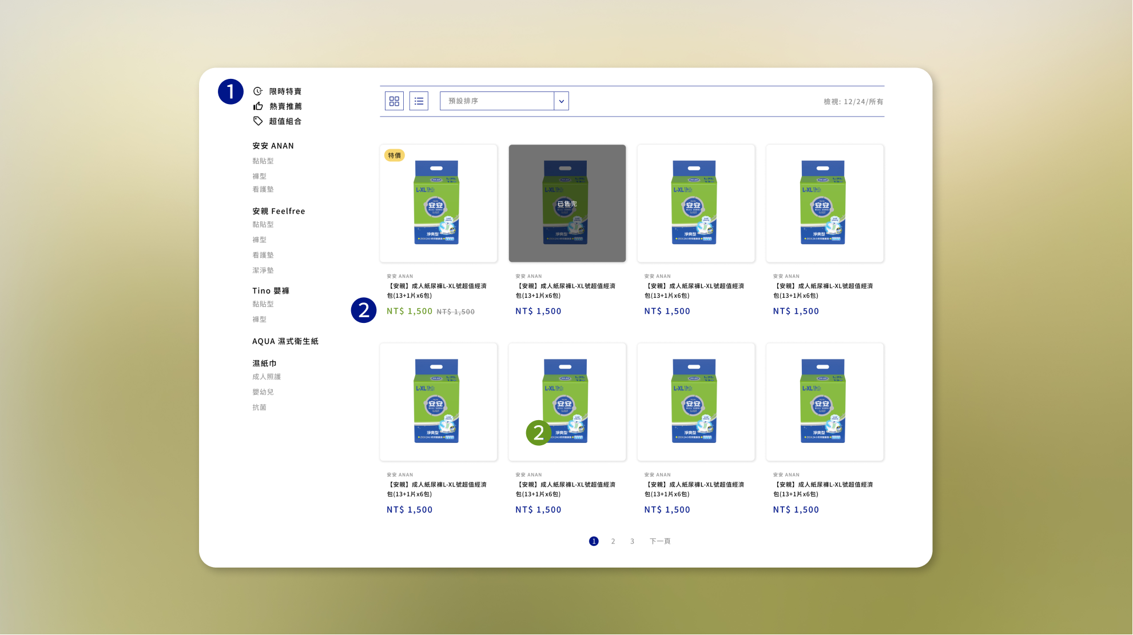Select 抗菌 under 濕紙巾
Viewport: 1133px width, 635px height.
(x=260, y=408)
